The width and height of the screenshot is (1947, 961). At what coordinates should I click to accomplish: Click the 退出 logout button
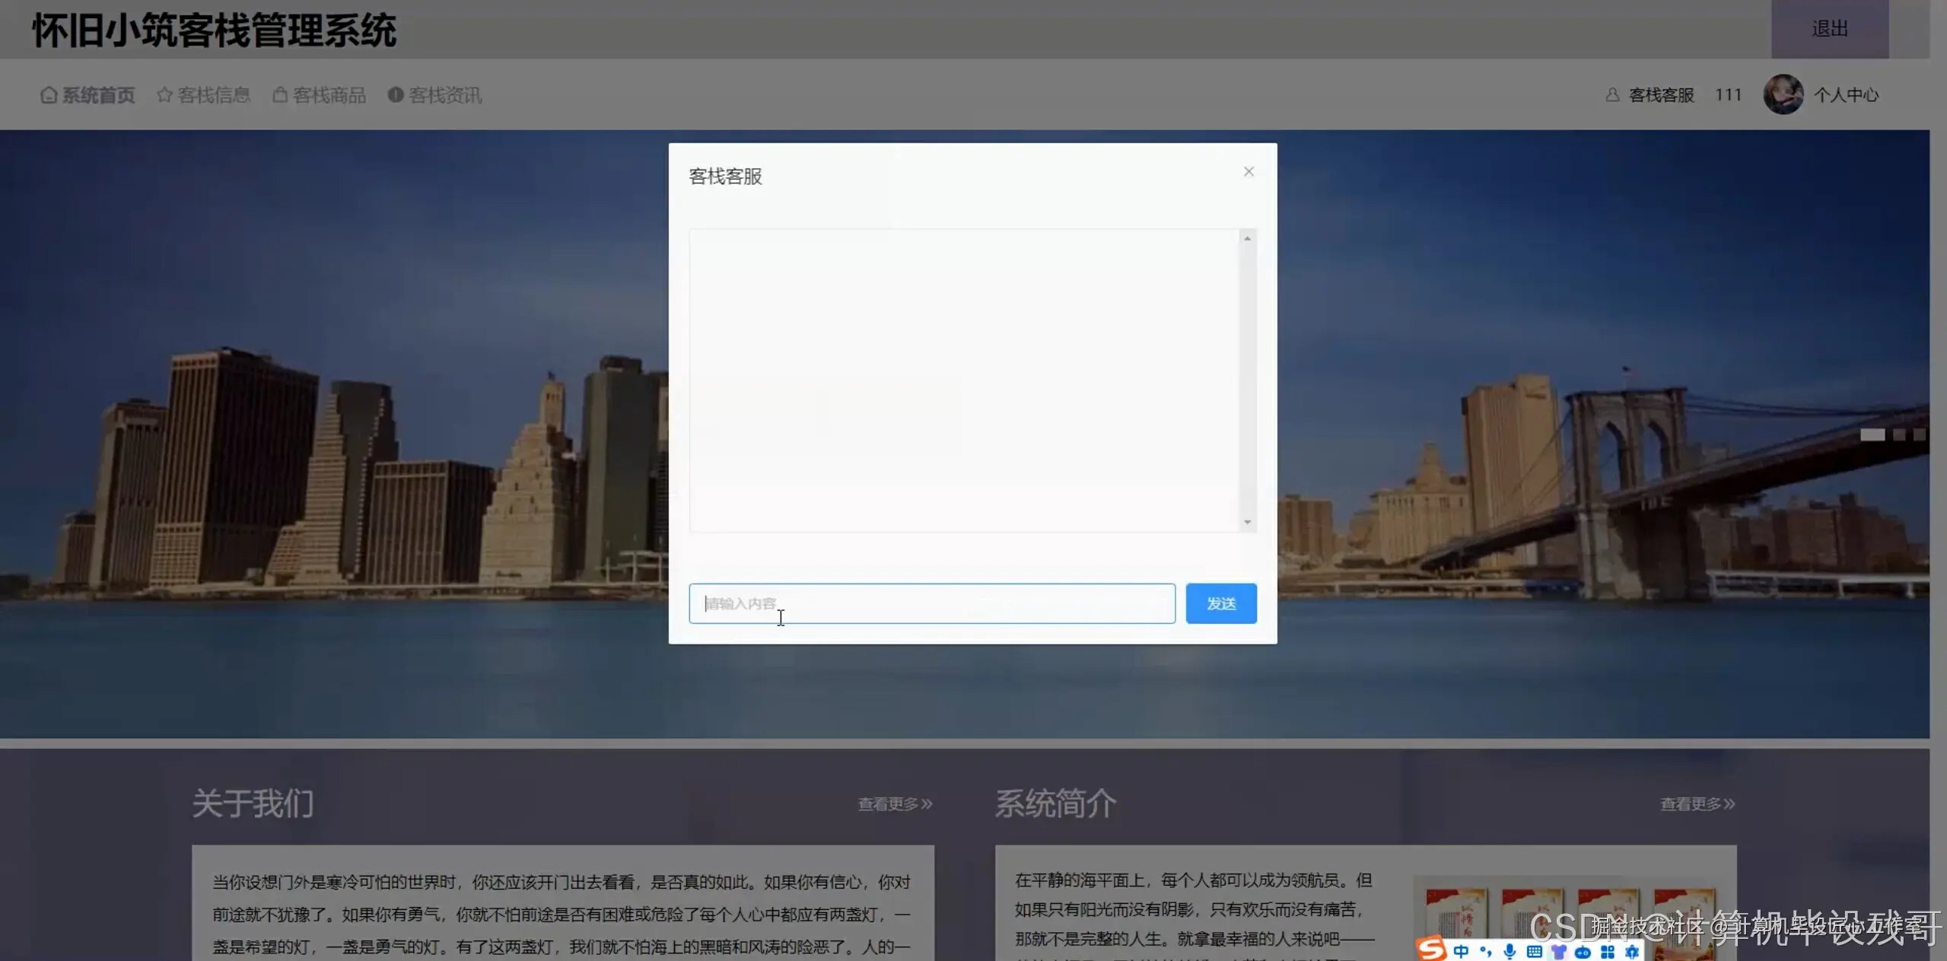click(1829, 28)
